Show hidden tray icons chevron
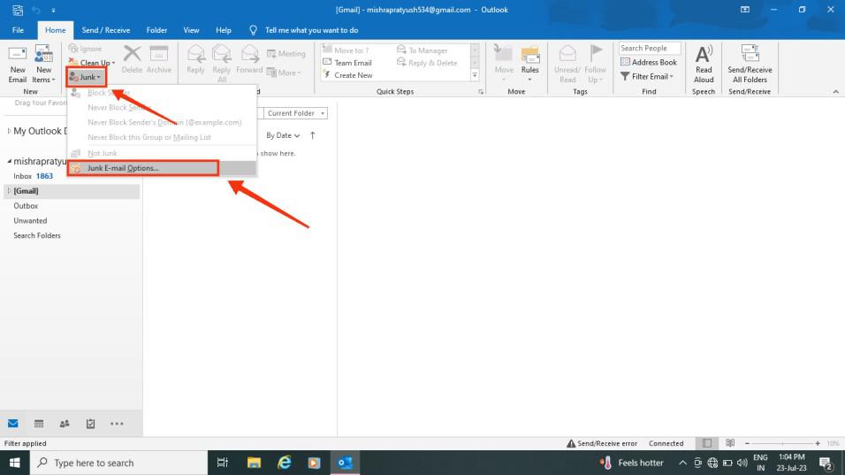This screenshot has width=845, height=475. tap(682, 463)
